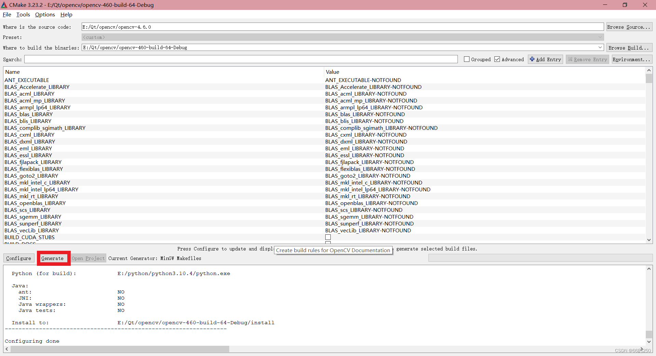Viewport: 656px width, 356px height.
Task: Restore down the CMake window
Action: (625, 5)
